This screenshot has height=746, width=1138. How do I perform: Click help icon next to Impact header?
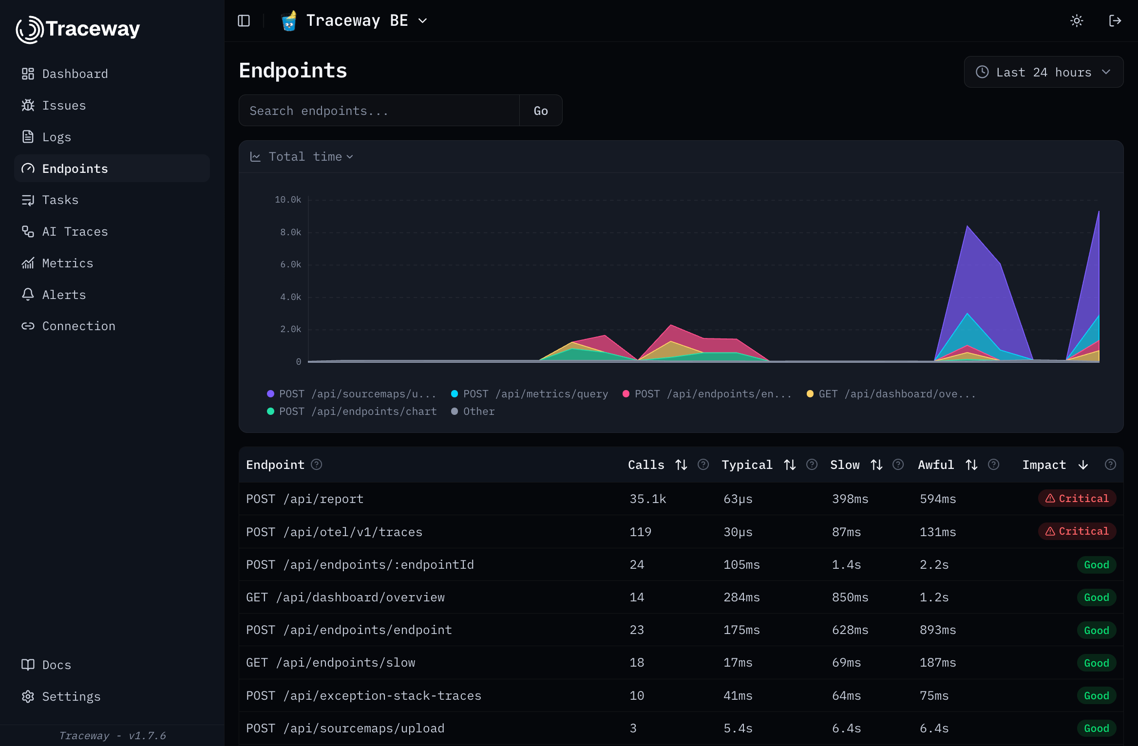tap(1110, 465)
